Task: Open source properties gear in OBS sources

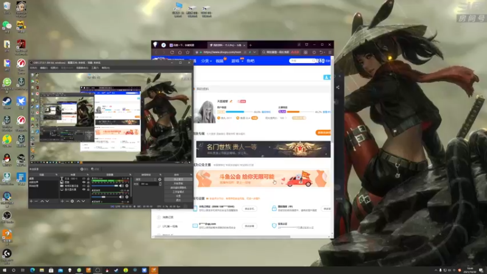Action: pos(72,202)
